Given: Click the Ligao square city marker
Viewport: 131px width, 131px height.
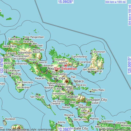Looking at the screenshot, I should click(x=63, y=89).
